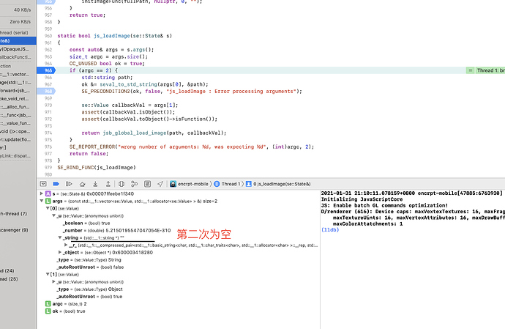Collapse the args vector variable
The height and width of the screenshot is (329, 505).
coord(41,201)
